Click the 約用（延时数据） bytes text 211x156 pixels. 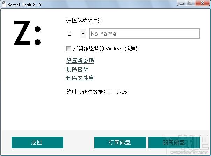pos(97,92)
